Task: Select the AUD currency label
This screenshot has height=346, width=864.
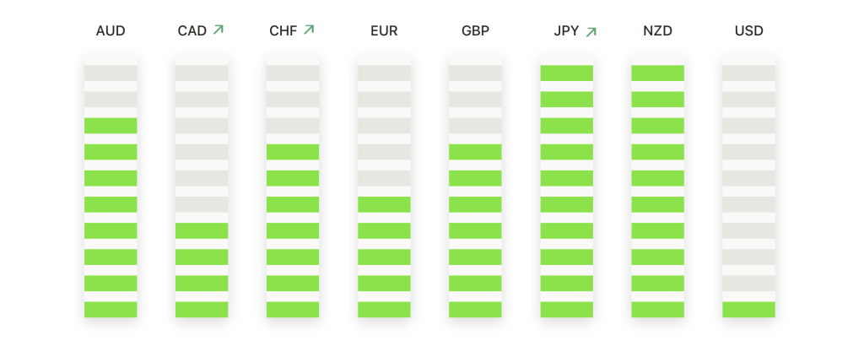Action: (x=111, y=31)
